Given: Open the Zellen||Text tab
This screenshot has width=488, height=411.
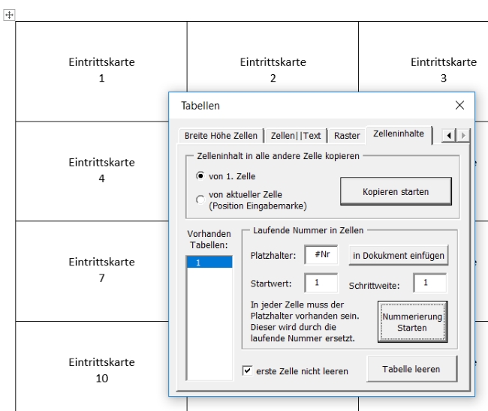Looking at the screenshot, I should (295, 135).
